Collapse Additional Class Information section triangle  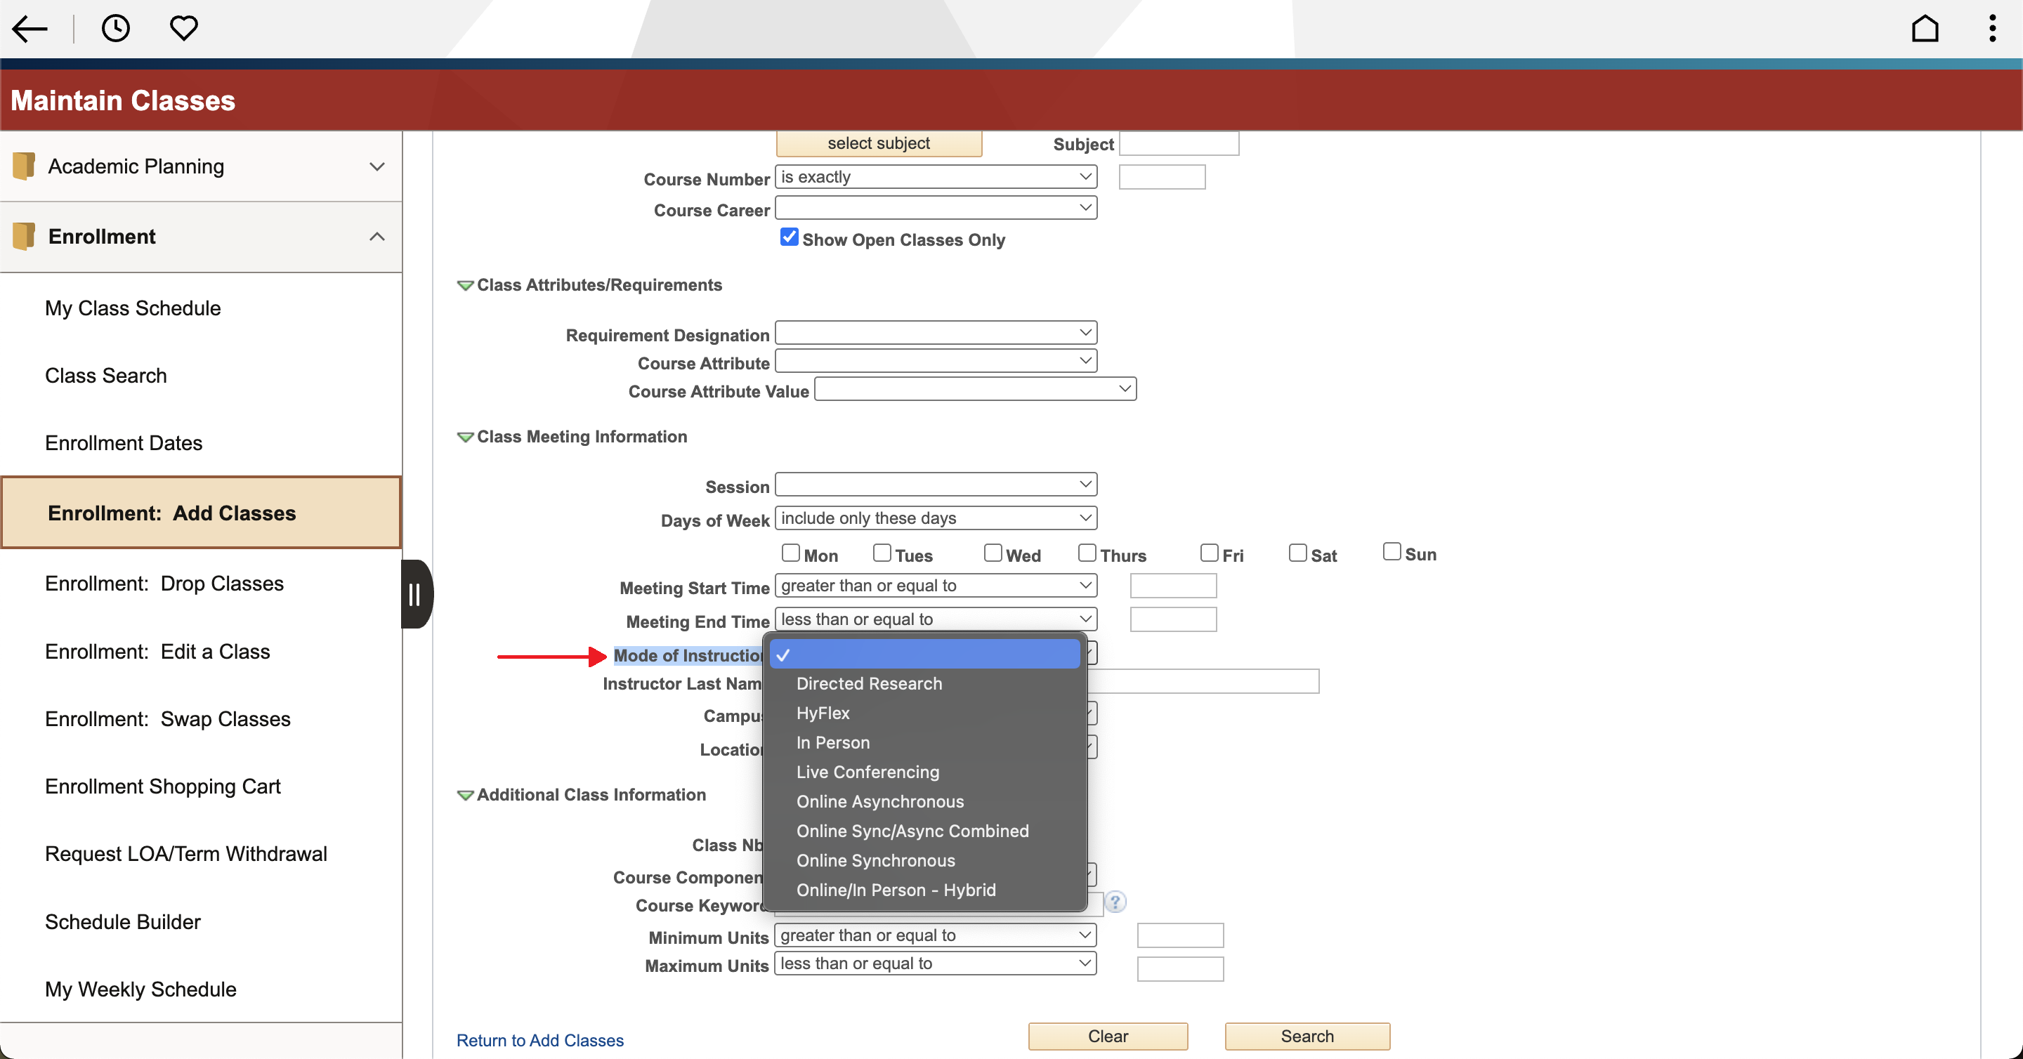pyautogui.click(x=465, y=794)
